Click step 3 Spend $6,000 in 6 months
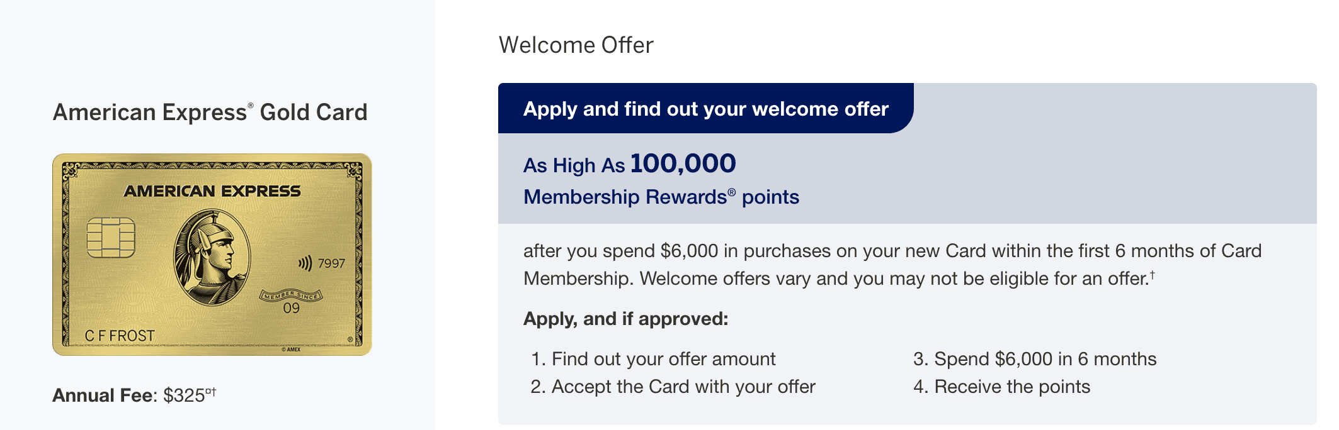 (x=1035, y=359)
